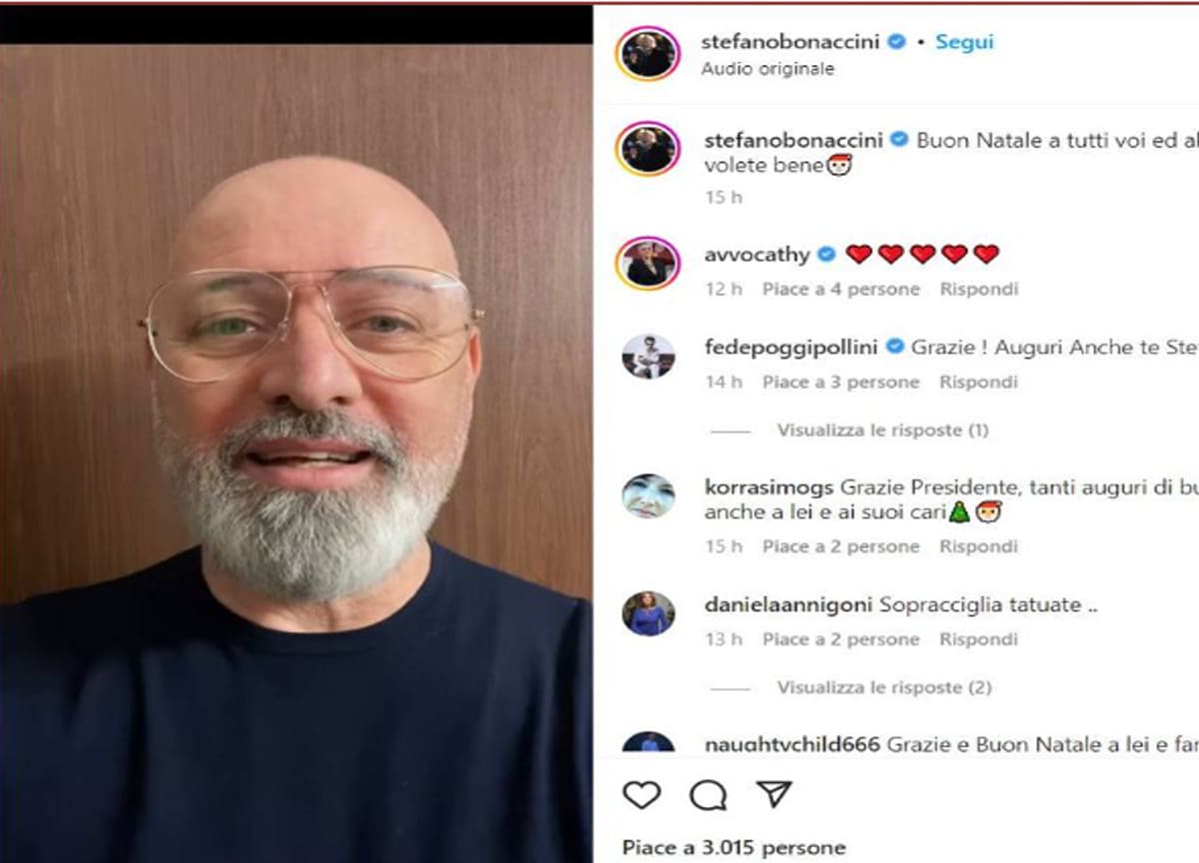This screenshot has height=863, width=1199.
Task: Open comments with the speech bubble icon
Action: [x=708, y=795]
